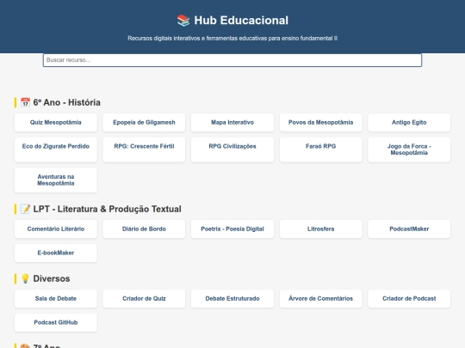Click the Recursos digitais interativos subtitle
The height and width of the screenshot is (348, 465).
232,38
